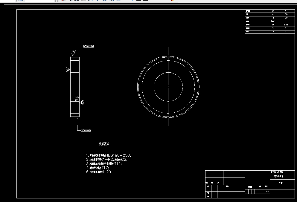Select requirement line 3 ending T12
The height and width of the screenshot is (202, 297).
pos(104,163)
